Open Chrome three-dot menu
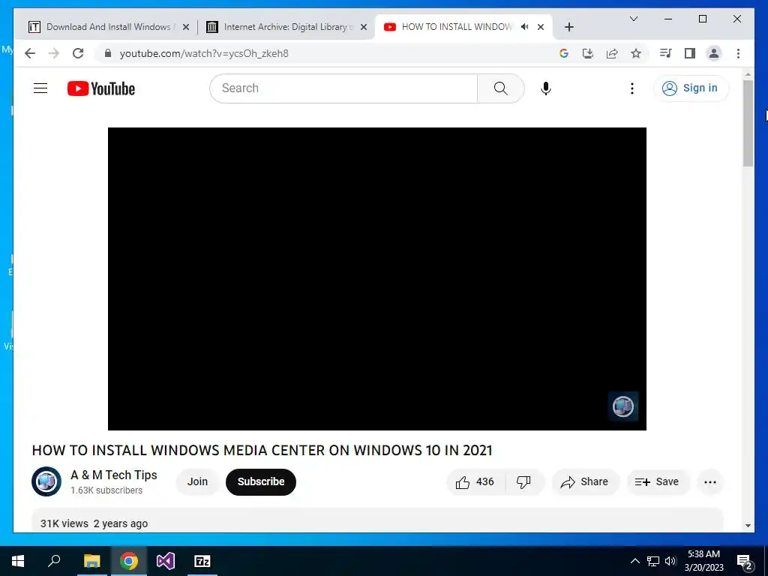Image resolution: width=768 pixels, height=576 pixels. (738, 53)
